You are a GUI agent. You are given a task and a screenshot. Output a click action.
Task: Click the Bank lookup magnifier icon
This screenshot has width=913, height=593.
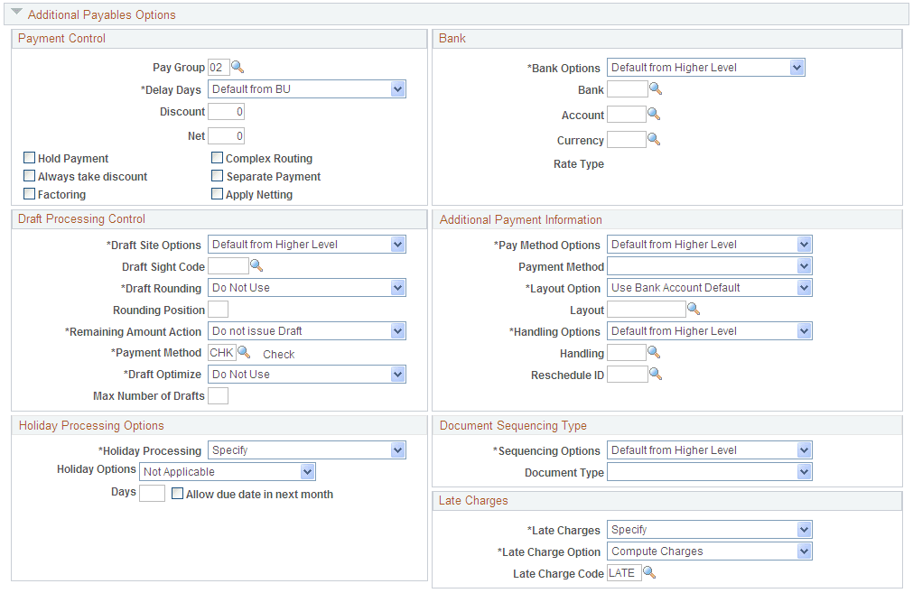(656, 89)
